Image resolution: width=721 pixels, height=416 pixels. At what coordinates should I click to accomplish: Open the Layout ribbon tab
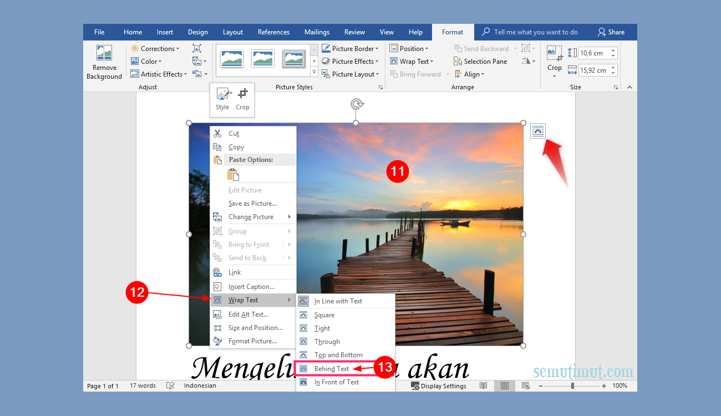(x=233, y=32)
